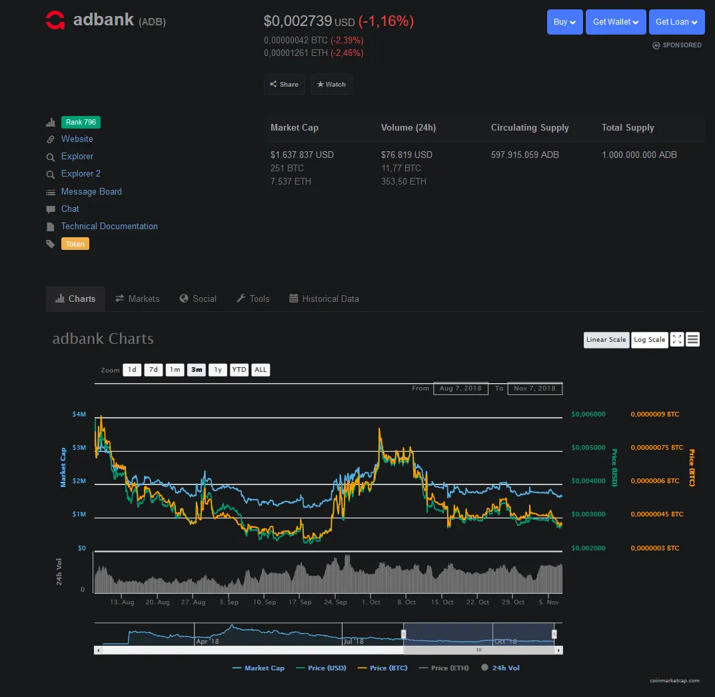The height and width of the screenshot is (697, 715).
Task: Click the bar chart rank icon
Action: pyautogui.click(x=51, y=122)
